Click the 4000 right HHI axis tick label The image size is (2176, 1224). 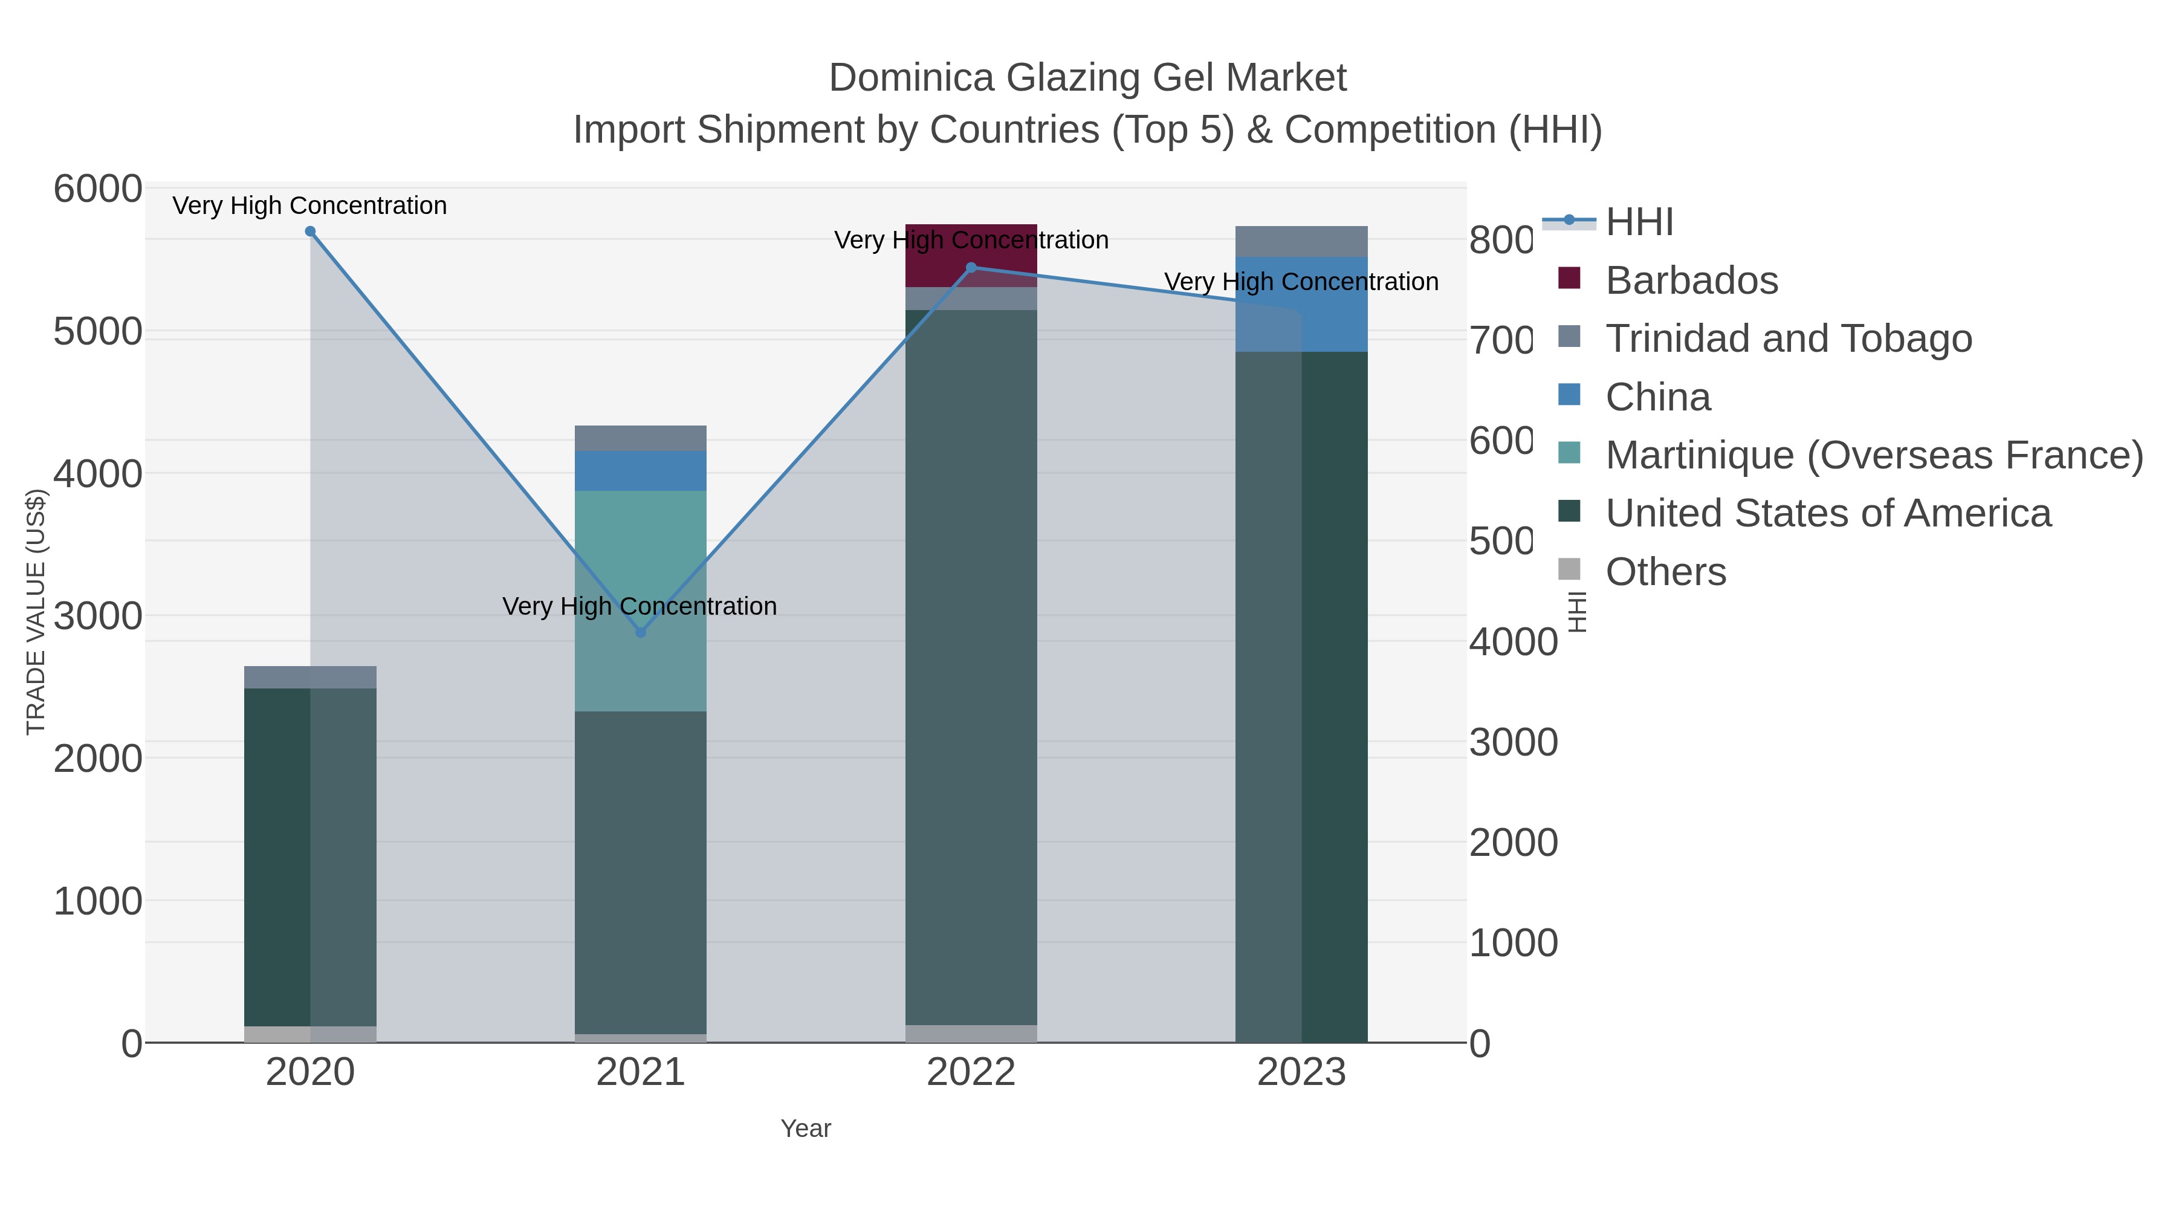tap(1514, 642)
